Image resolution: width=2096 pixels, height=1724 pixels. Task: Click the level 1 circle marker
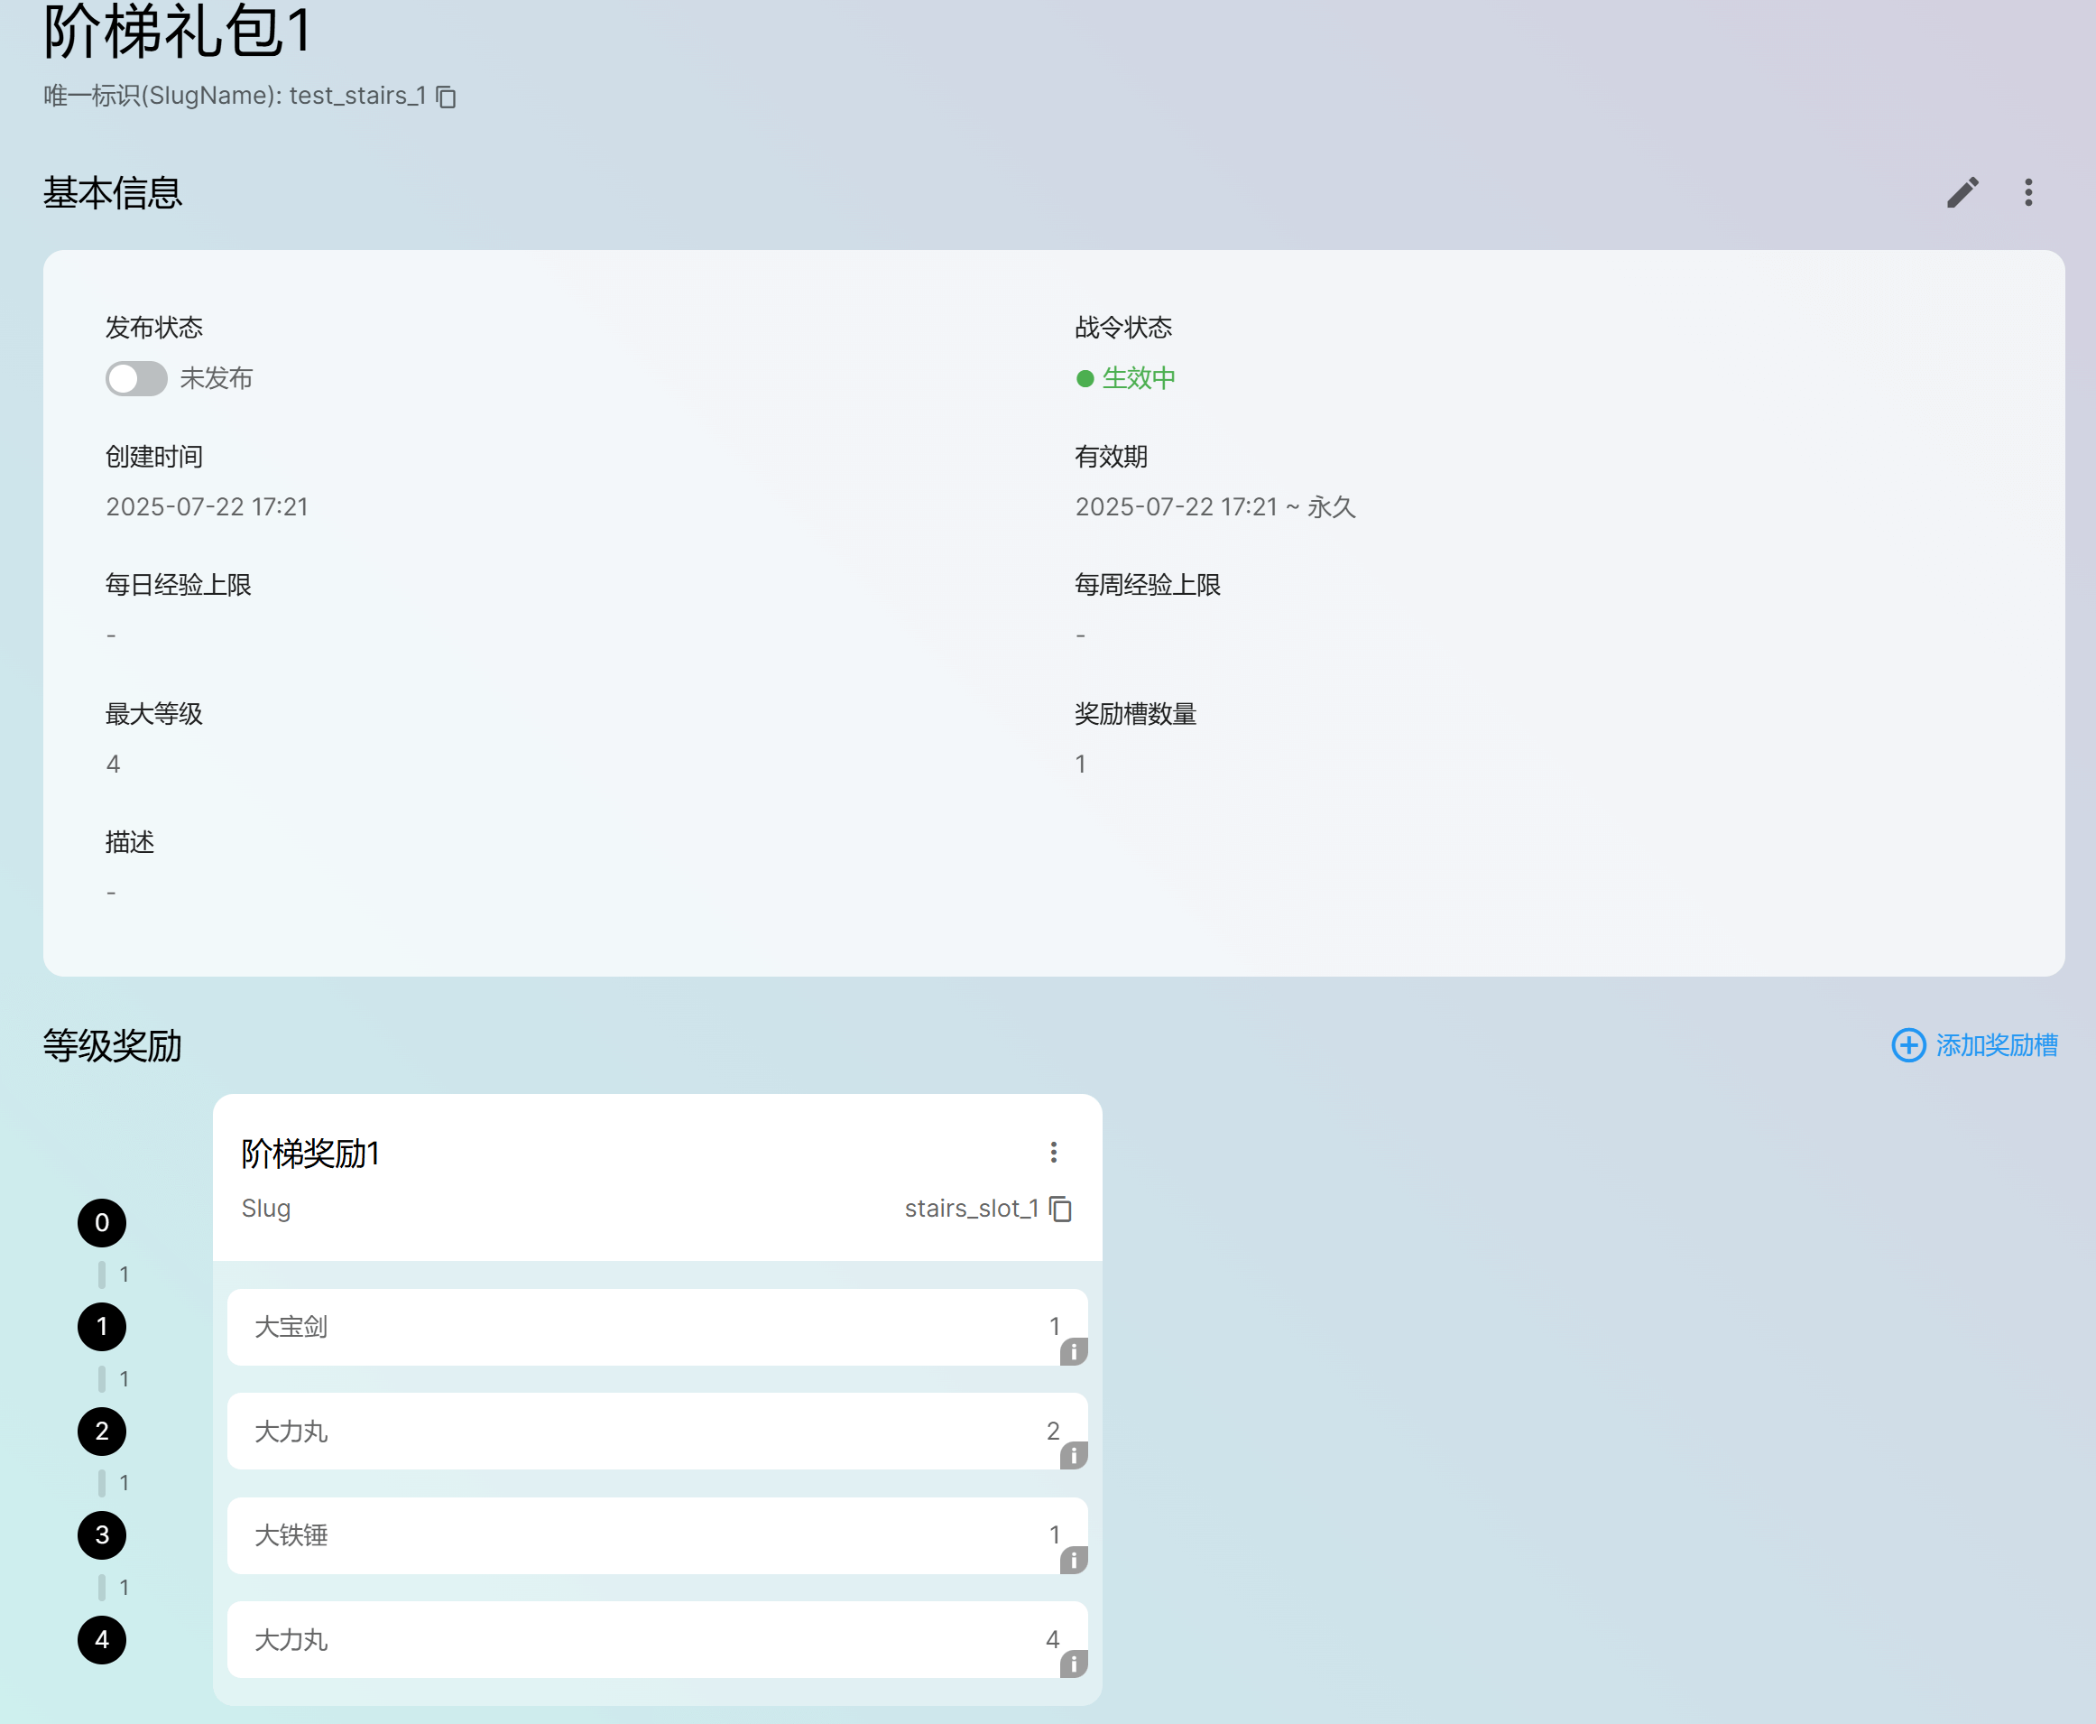(102, 1327)
